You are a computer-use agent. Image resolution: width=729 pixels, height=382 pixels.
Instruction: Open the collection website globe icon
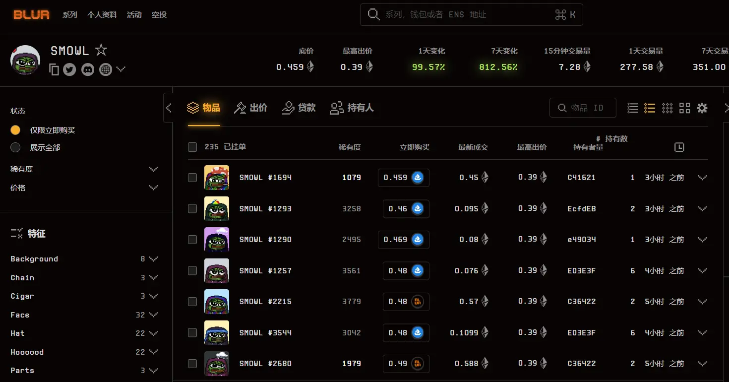[105, 69]
